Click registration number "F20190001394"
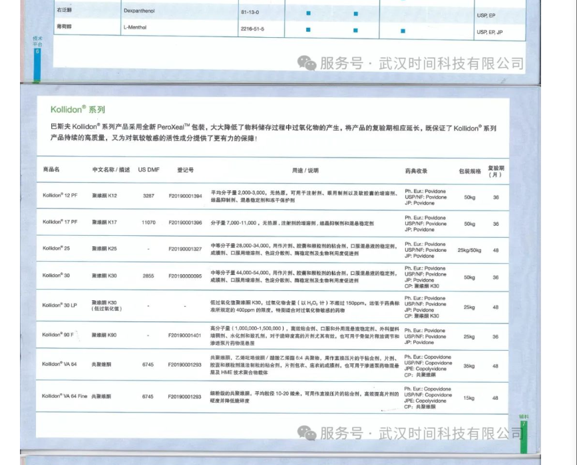 point(186,196)
